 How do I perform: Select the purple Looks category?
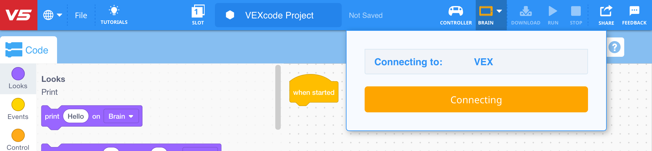click(18, 74)
